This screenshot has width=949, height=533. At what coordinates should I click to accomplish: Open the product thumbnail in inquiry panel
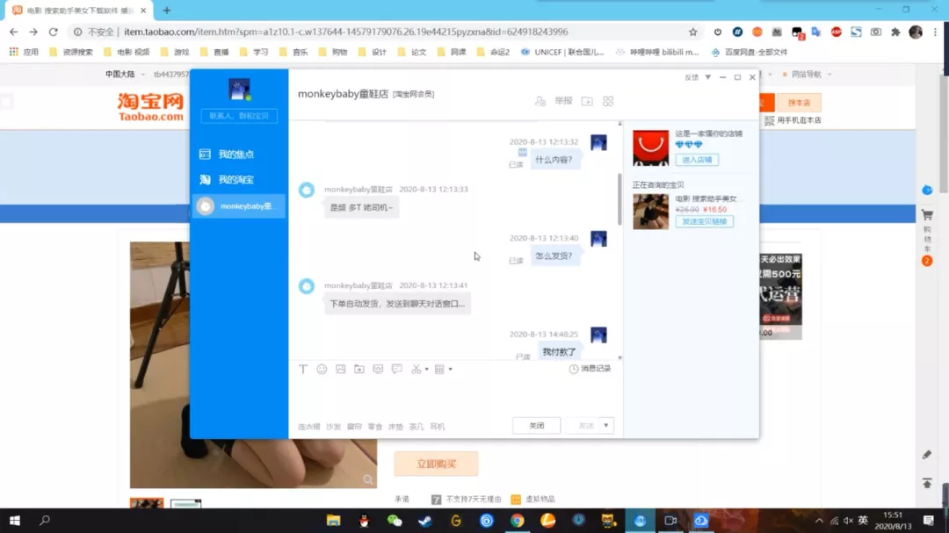click(650, 211)
